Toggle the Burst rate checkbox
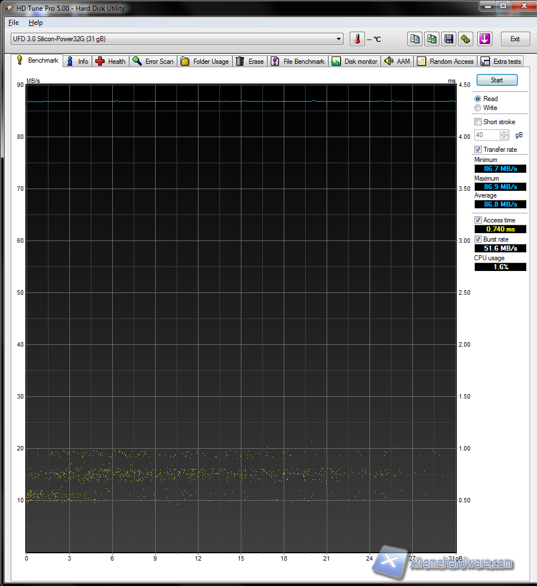Viewport: 537px width, 586px height. coord(478,239)
